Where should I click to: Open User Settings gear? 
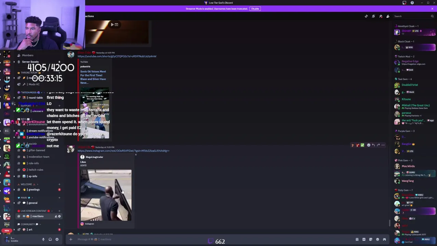[x=57, y=240]
